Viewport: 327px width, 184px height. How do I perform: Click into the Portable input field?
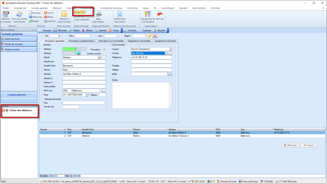point(148,66)
